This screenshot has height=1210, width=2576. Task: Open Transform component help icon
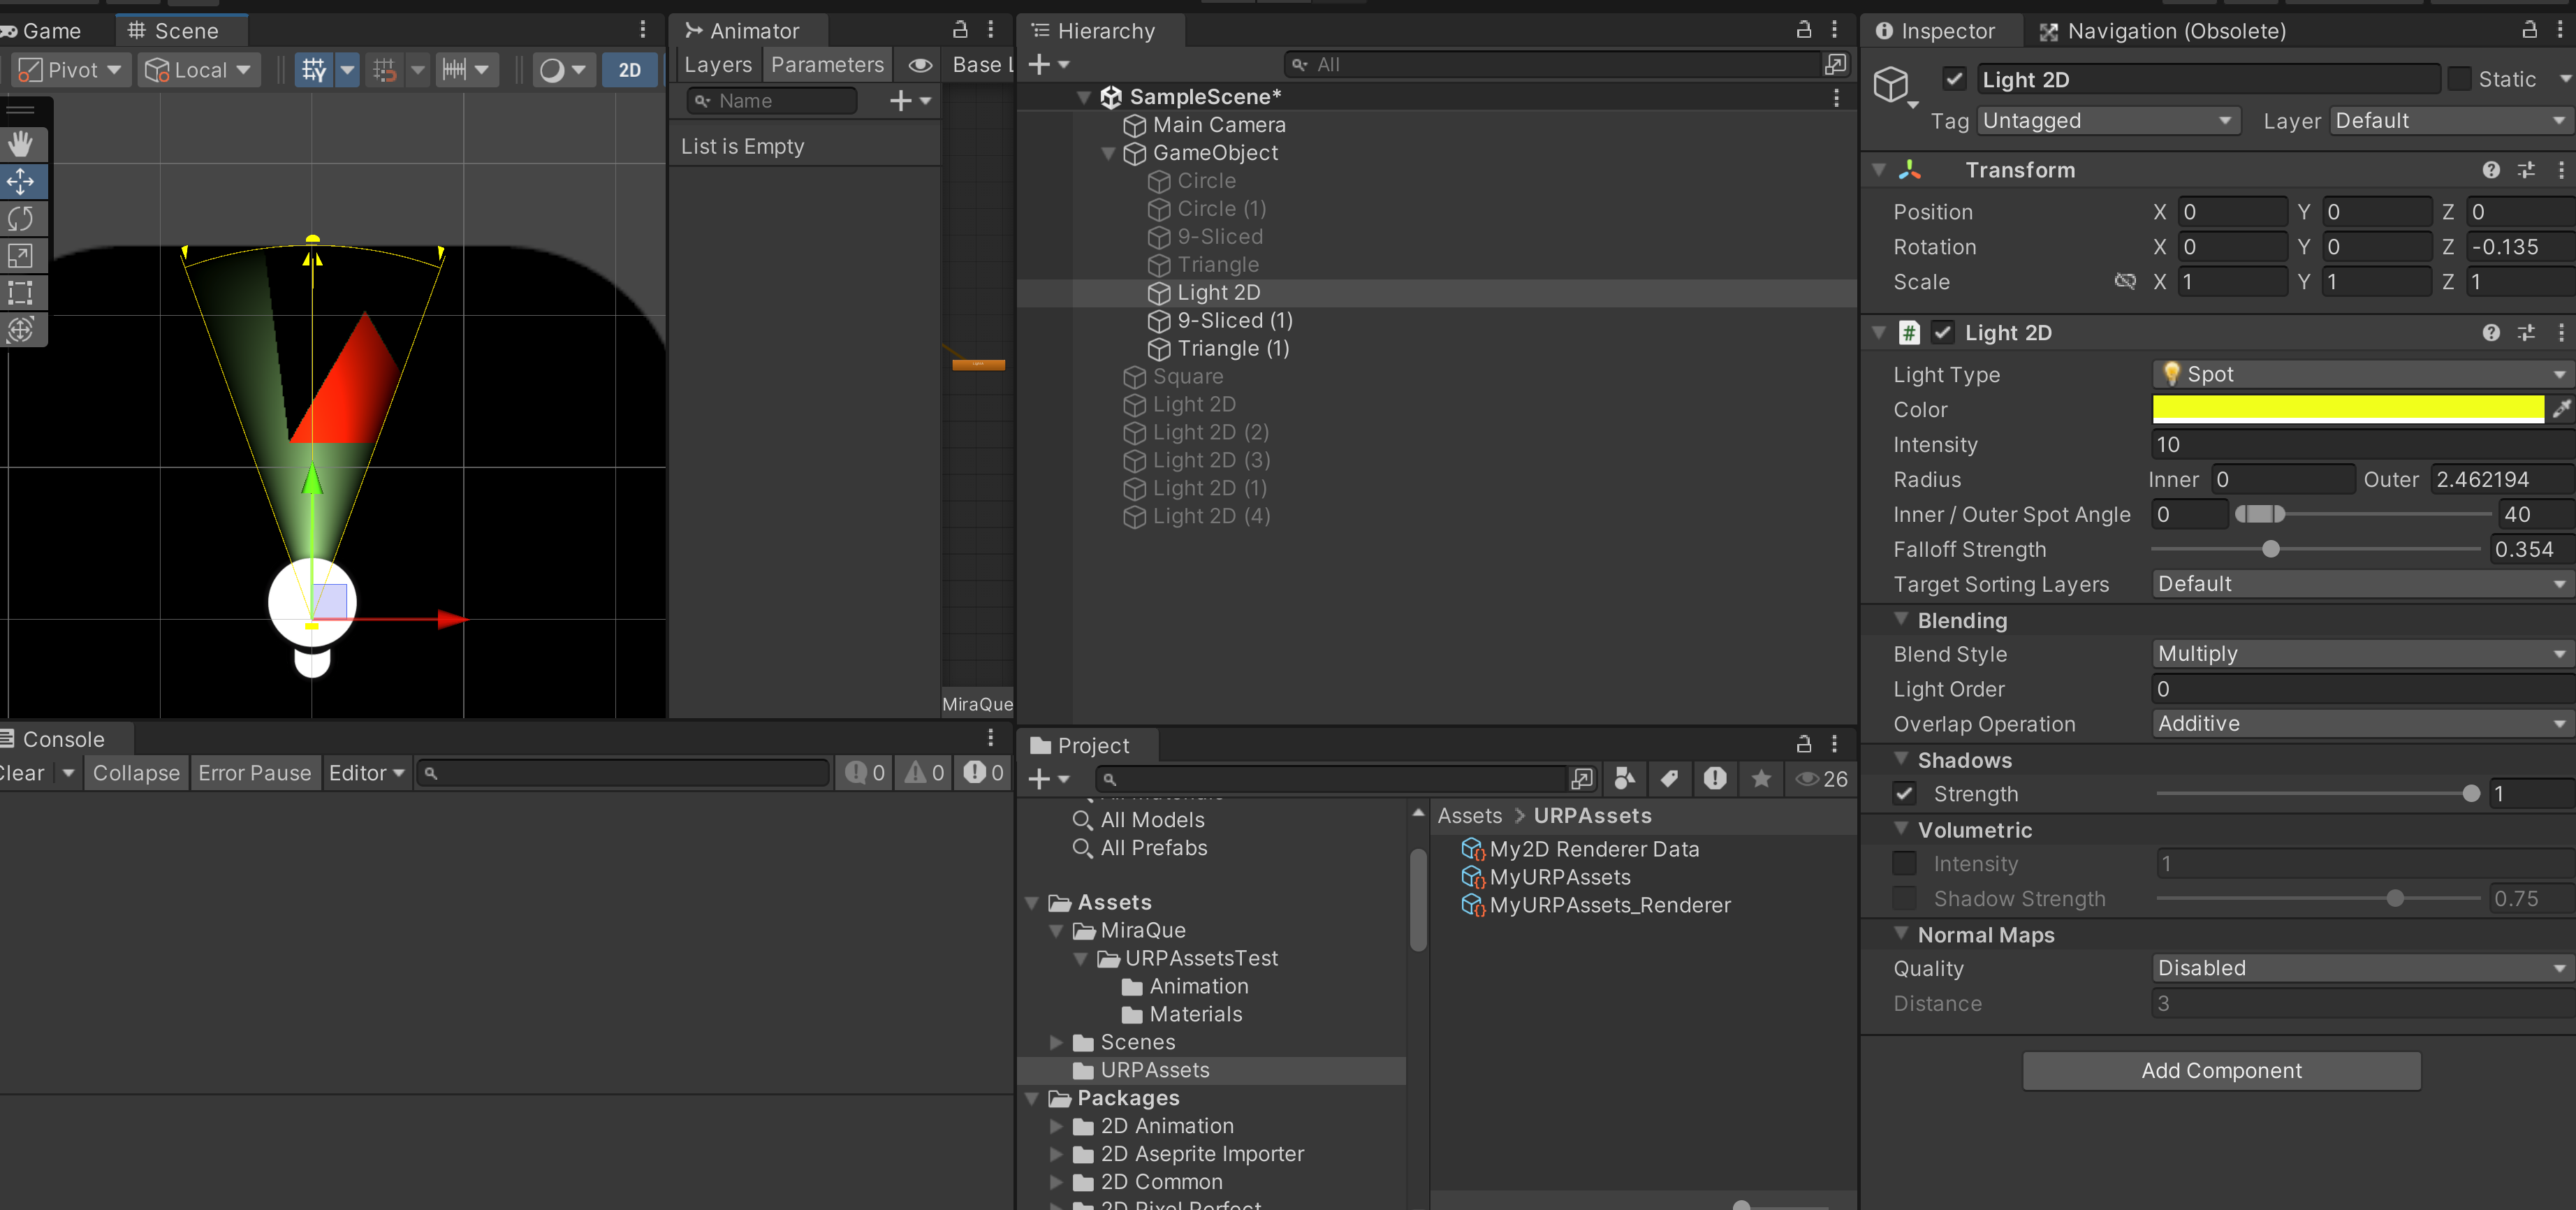click(x=2491, y=170)
